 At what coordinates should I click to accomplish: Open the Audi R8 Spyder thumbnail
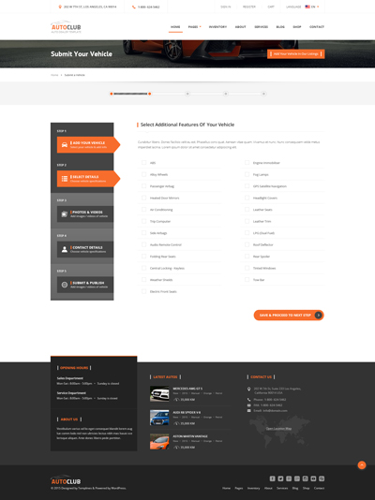[x=159, y=418]
